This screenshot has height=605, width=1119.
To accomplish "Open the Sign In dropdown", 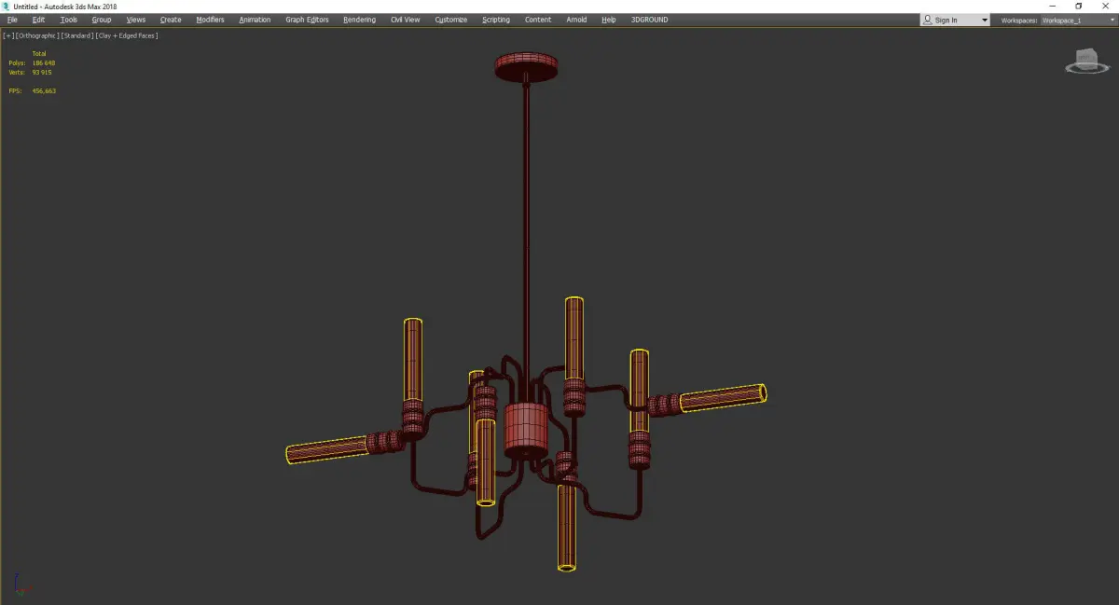I will (955, 20).
